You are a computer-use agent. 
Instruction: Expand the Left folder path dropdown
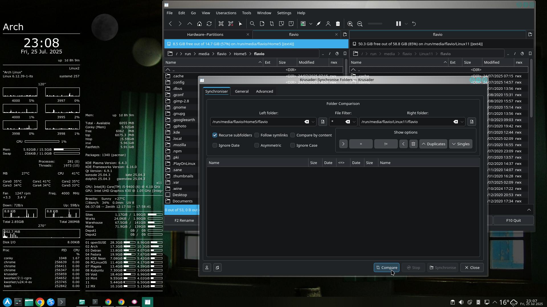(313, 122)
